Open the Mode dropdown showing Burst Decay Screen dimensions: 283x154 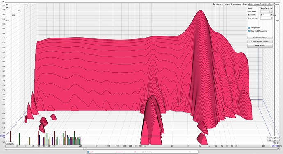click(x=266, y=8)
